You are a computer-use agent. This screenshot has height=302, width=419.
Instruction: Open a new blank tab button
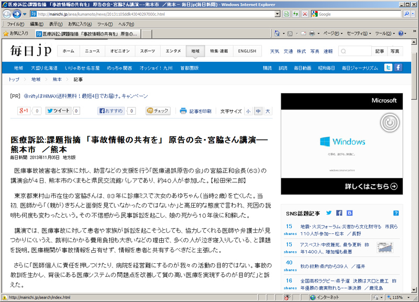pos(147,34)
